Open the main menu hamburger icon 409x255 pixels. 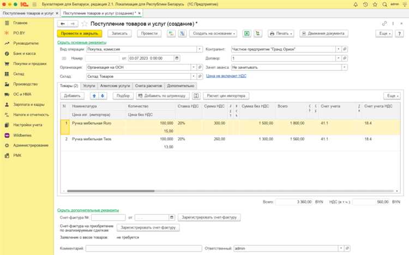(x=34, y=4)
